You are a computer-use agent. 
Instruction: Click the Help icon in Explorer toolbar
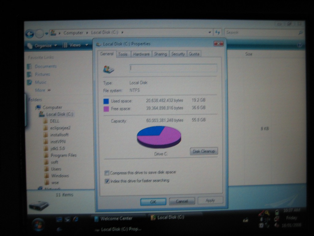pyautogui.click(x=300, y=45)
